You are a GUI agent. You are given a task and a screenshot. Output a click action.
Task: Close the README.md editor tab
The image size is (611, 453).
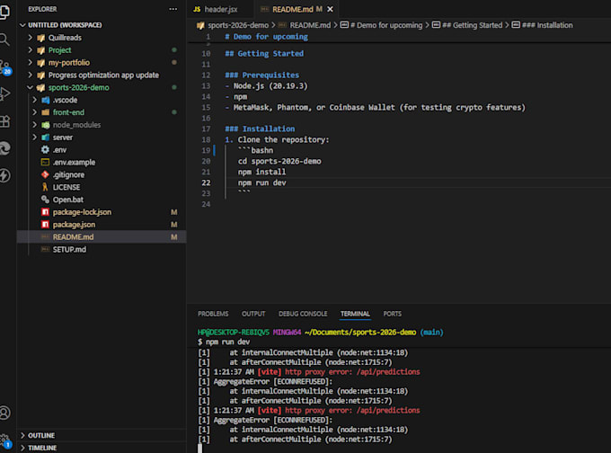(330, 9)
